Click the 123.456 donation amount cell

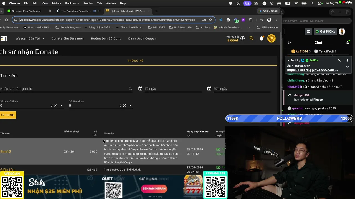coord(92,169)
